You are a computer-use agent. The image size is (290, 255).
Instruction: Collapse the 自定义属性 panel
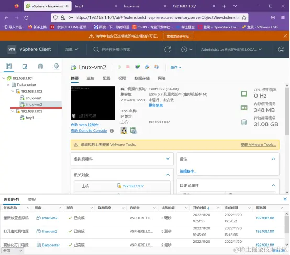coord(274,185)
